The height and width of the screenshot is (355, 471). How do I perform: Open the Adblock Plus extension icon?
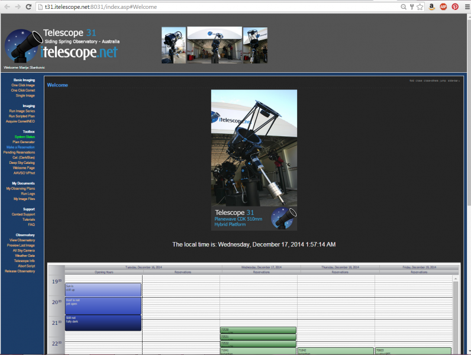(x=443, y=7)
